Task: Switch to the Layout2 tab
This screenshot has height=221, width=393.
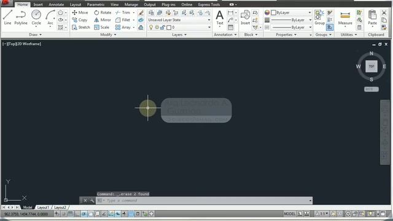Action: 60,207
